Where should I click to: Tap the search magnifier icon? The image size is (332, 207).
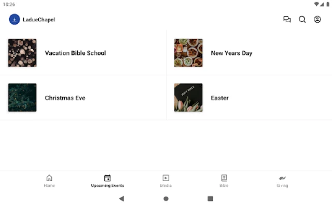[x=302, y=20]
